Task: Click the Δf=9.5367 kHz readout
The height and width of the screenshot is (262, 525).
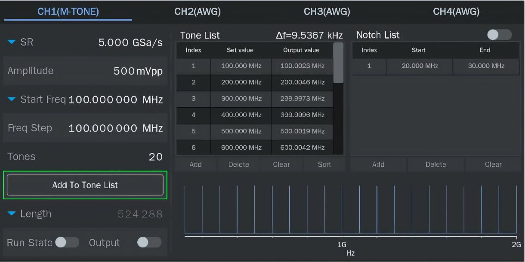Action: pos(309,35)
